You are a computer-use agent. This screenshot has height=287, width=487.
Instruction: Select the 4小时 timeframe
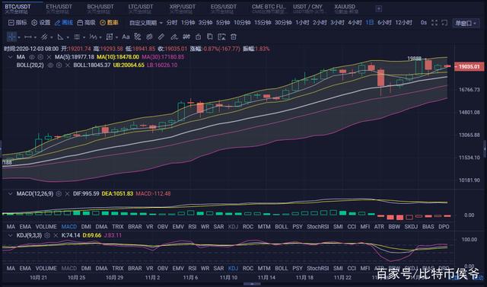[x=355, y=23]
